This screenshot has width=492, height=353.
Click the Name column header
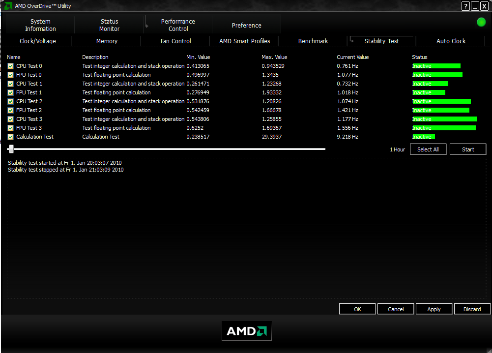click(x=14, y=57)
